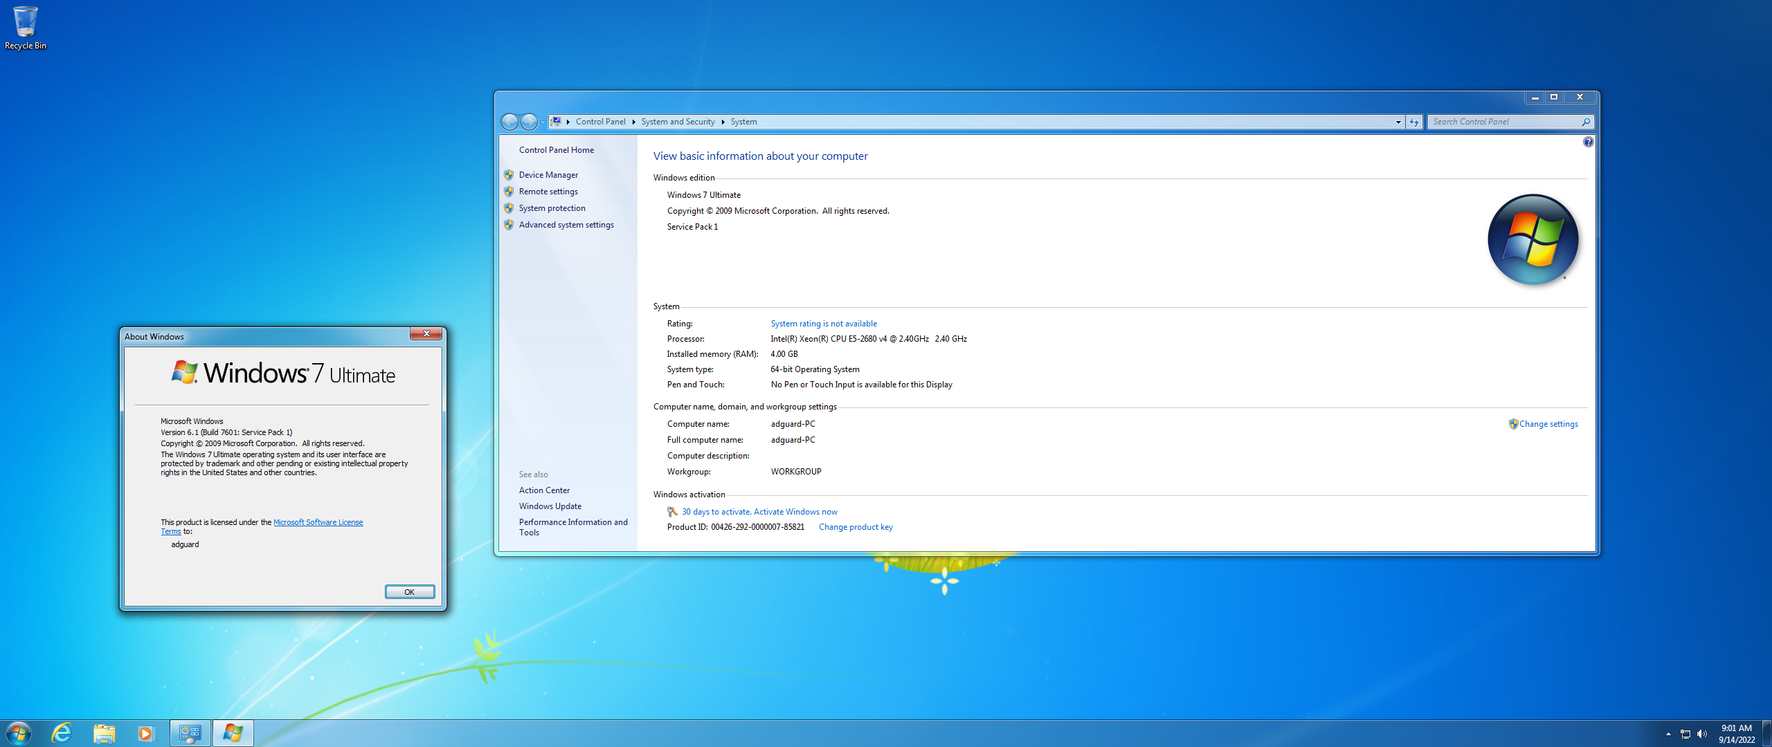Screen dimensions: 1772x747
Task: Open Advanced system settings link
Action: click(x=566, y=225)
